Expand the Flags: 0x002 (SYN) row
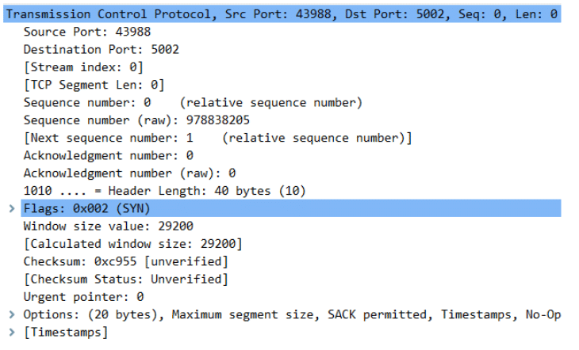This screenshot has height=350, width=579. tap(11, 208)
